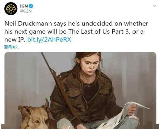Follow the bit.ly/2AhPeRX link

[49, 40]
